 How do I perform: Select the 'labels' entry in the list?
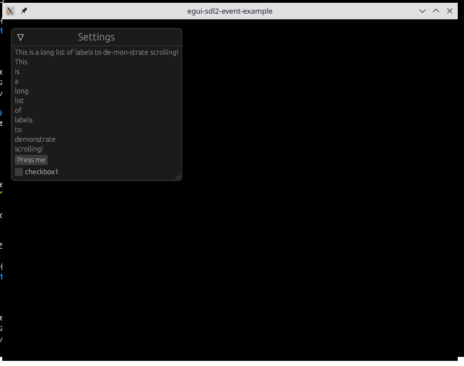point(23,120)
